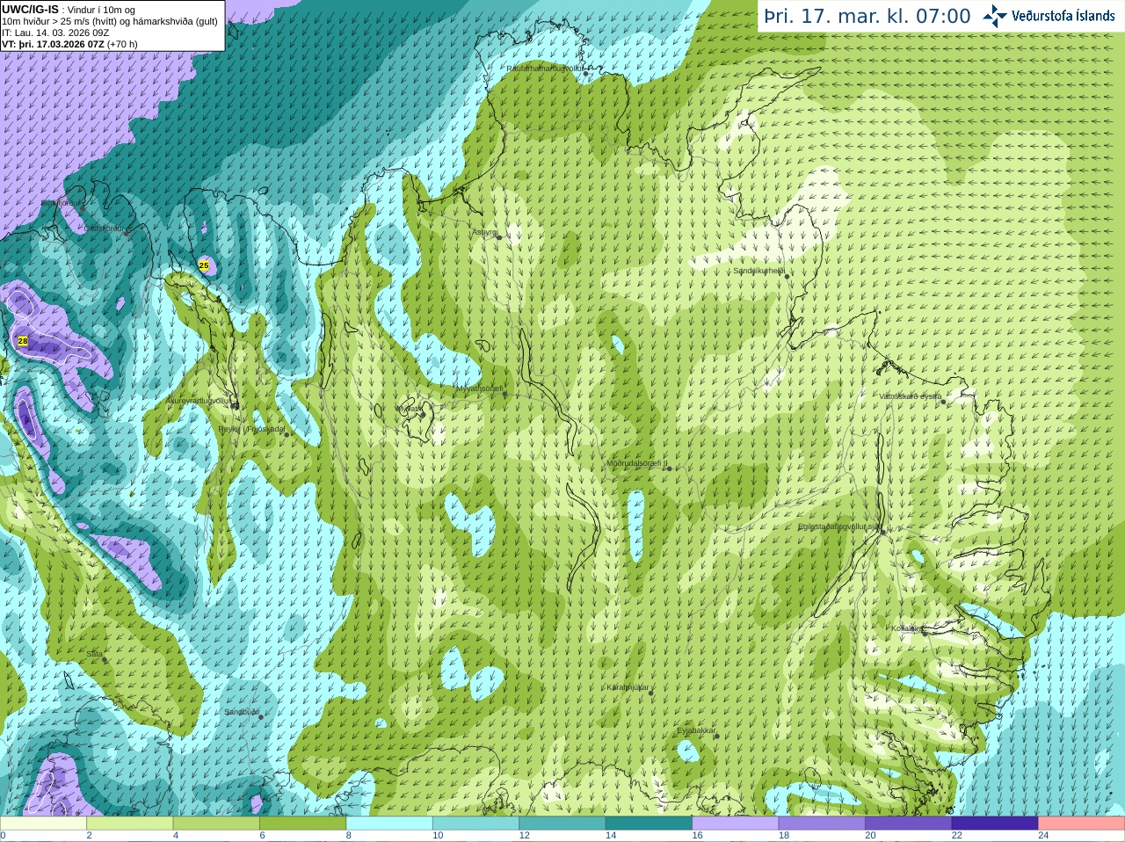Click the forecast time 'Þri. 17. mar. kl. 07:00'
The image size is (1125, 842).
(x=867, y=16)
